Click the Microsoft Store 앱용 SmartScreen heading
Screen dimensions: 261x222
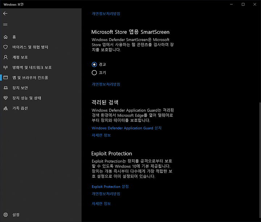(130, 32)
